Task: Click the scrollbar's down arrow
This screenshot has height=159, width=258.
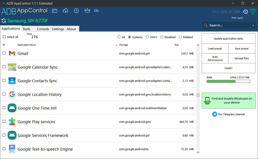Action: (x=198, y=152)
